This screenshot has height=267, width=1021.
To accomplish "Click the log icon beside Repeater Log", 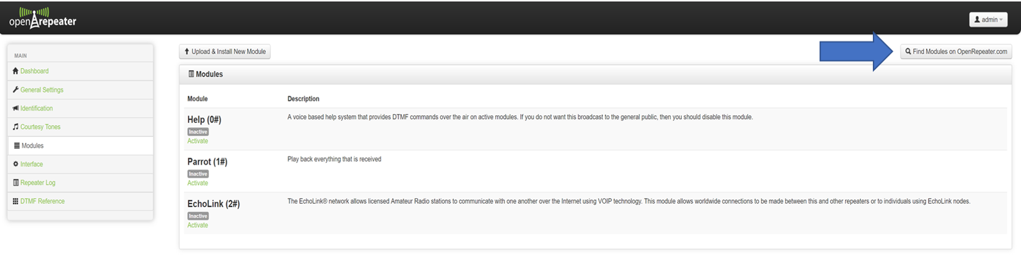I will pyautogui.click(x=15, y=183).
